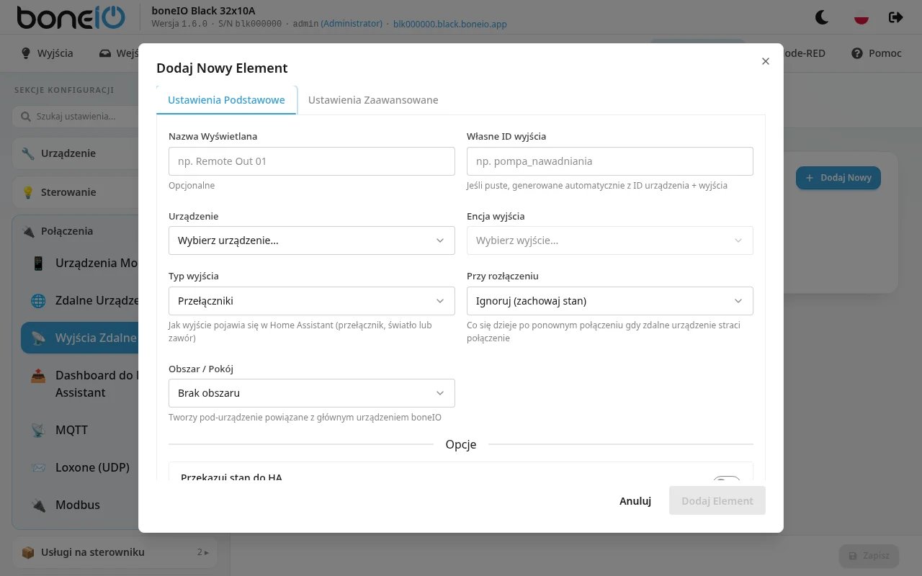Viewport: 922px width, 576px height.
Task: Focus the Nazwa Wyświetlana input field
Action: click(312, 161)
